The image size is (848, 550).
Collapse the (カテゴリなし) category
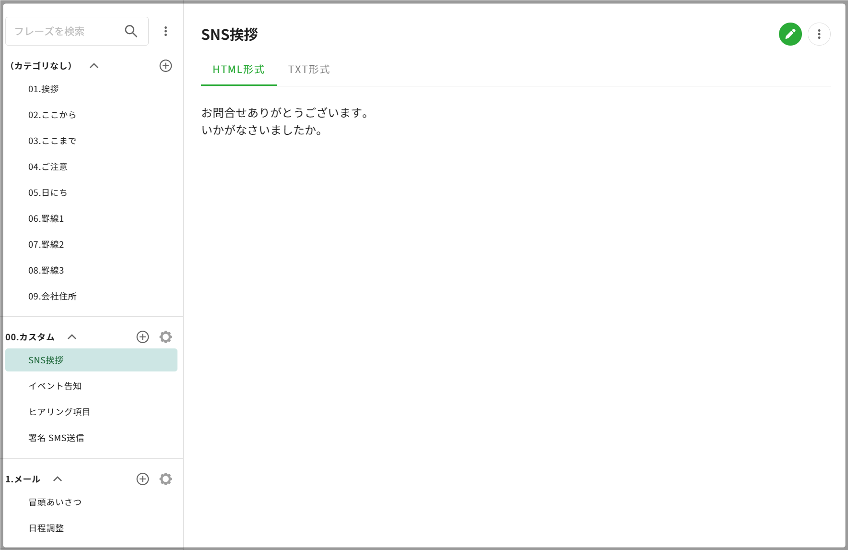coord(94,66)
